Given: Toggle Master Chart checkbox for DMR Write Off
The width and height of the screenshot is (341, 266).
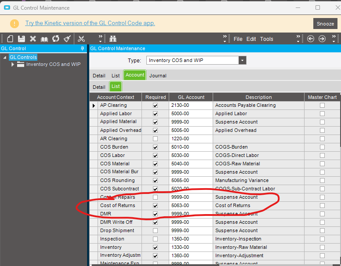Looking at the screenshot, I should pyautogui.click(x=322, y=222).
